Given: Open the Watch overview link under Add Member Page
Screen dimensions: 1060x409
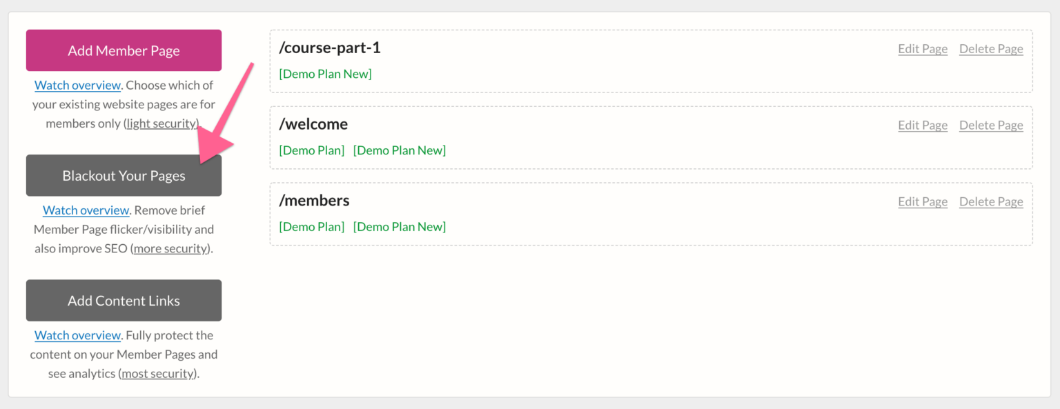Looking at the screenshot, I should pyautogui.click(x=77, y=84).
